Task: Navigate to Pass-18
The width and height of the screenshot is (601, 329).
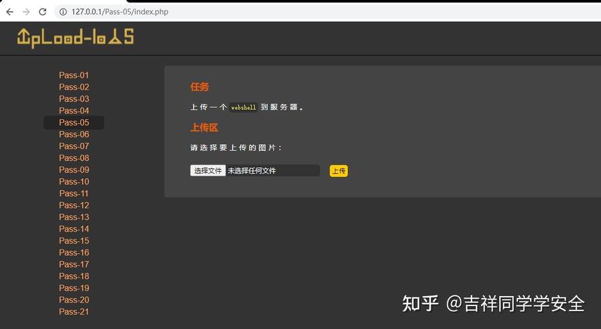Action: tap(74, 276)
